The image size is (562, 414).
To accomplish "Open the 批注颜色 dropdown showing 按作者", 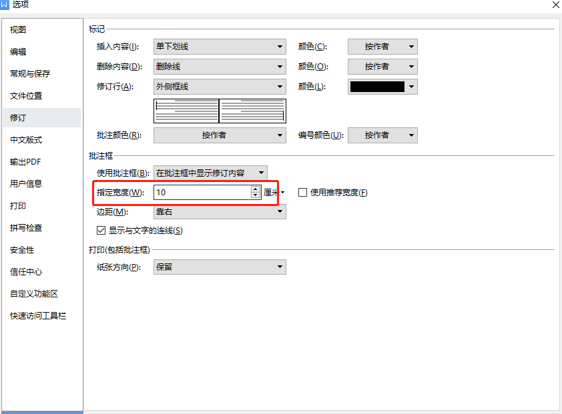I will click(x=219, y=135).
